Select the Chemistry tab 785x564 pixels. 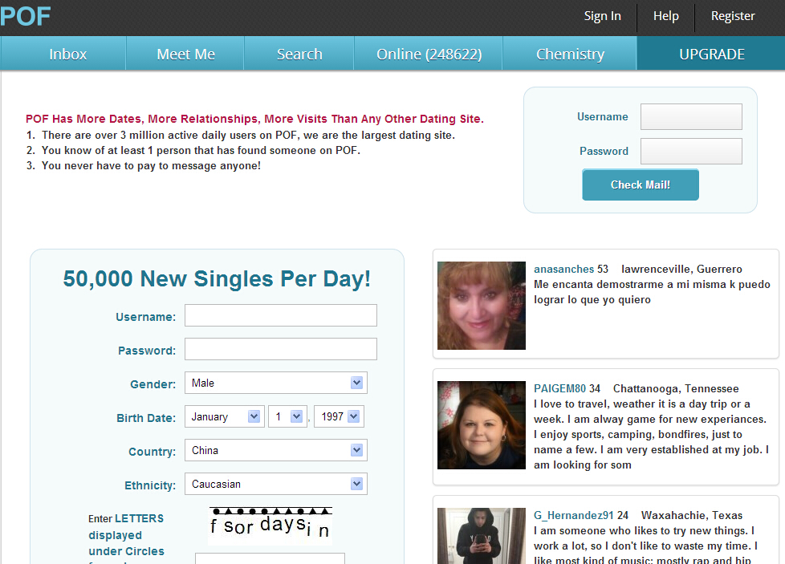570,54
